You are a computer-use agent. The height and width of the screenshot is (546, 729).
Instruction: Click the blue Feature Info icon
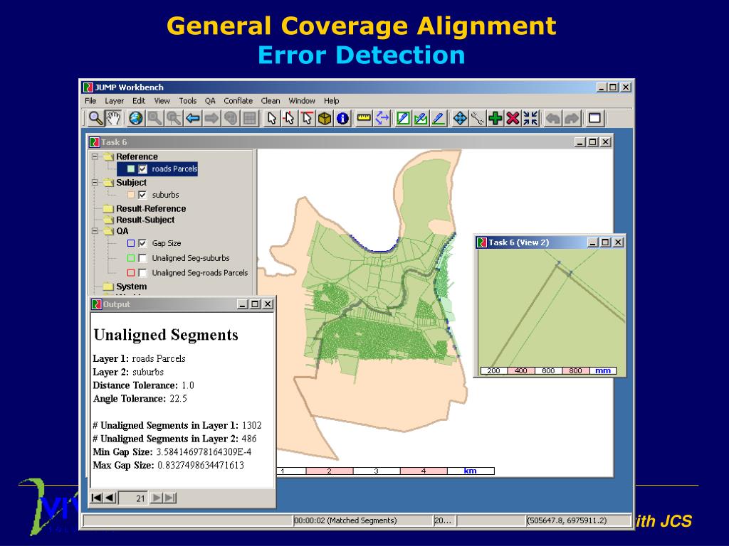[342, 119]
